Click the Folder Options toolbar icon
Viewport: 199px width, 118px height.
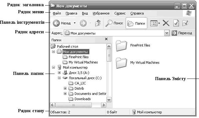pyautogui.click(x=186, y=23)
